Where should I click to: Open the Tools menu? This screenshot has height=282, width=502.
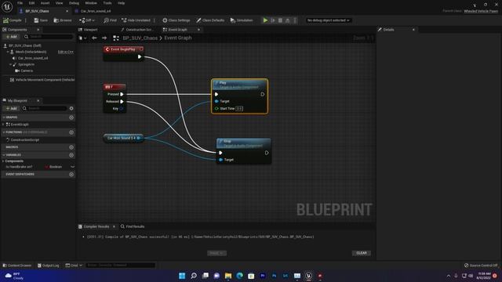coord(107,3)
